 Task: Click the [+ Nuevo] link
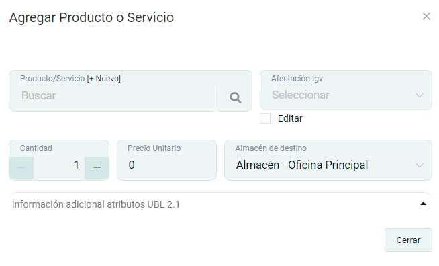103,78
